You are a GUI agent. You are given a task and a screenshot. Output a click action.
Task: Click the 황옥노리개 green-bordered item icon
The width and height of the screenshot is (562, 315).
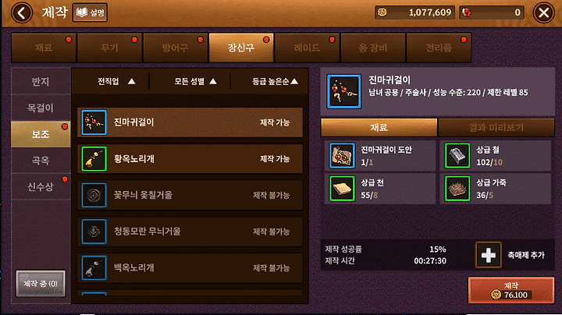tap(94, 159)
